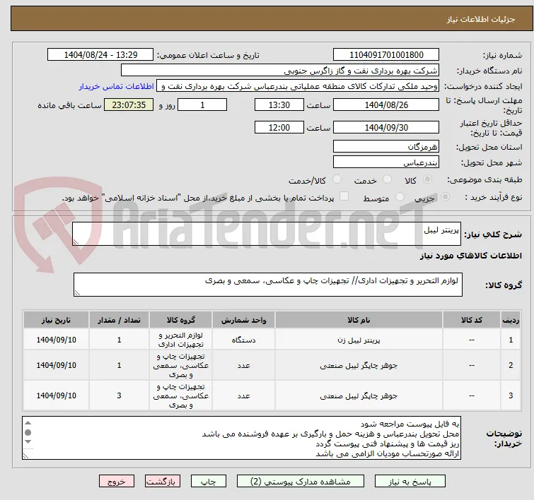Image resolution: width=534 pixels, height=500 pixels.
Task: Click the چاپ print button
Action: [x=209, y=482]
